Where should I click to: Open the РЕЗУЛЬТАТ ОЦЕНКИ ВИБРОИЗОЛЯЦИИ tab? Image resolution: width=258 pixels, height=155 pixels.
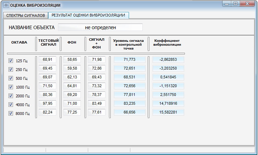(x=88, y=15)
